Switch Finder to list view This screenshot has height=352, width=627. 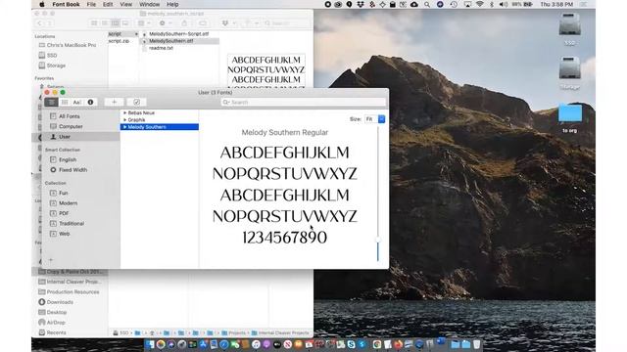tap(105, 23)
